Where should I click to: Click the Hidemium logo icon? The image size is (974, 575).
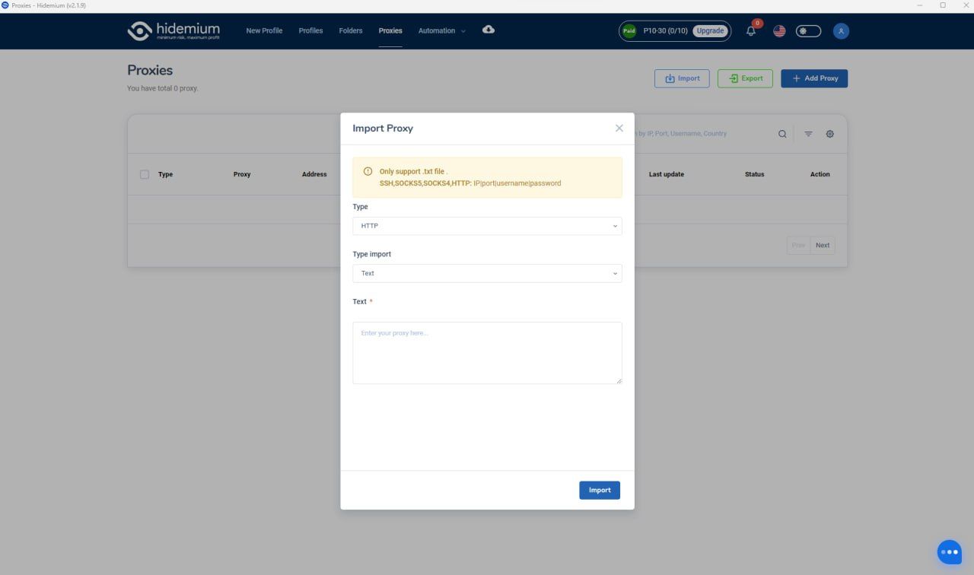(139, 30)
